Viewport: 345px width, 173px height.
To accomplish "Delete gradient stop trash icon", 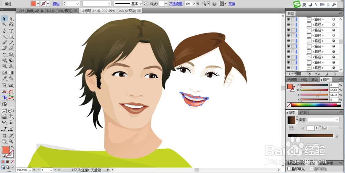I will pyautogui.click(x=336, y=136).
